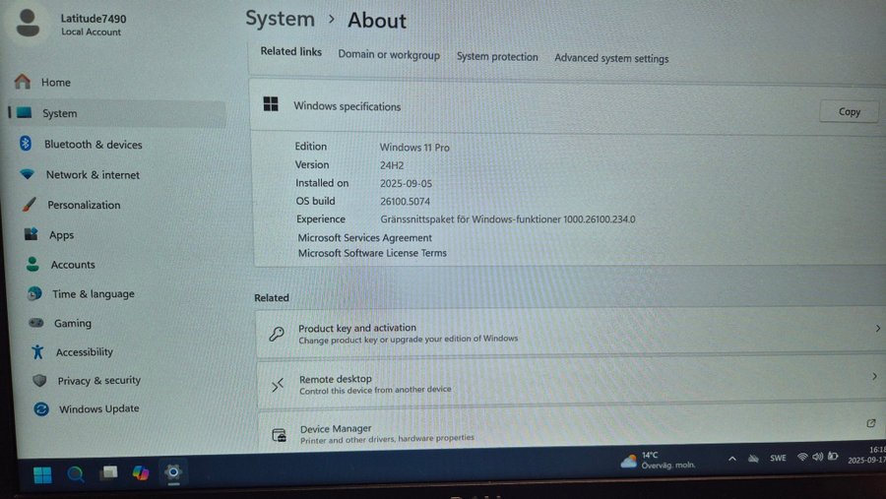The image size is (886, 499).
Task: Launch Copilot from the taskbar
Action: 141,472
